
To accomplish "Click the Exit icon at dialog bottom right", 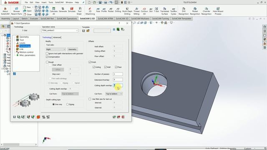I will tap(123, 117).
